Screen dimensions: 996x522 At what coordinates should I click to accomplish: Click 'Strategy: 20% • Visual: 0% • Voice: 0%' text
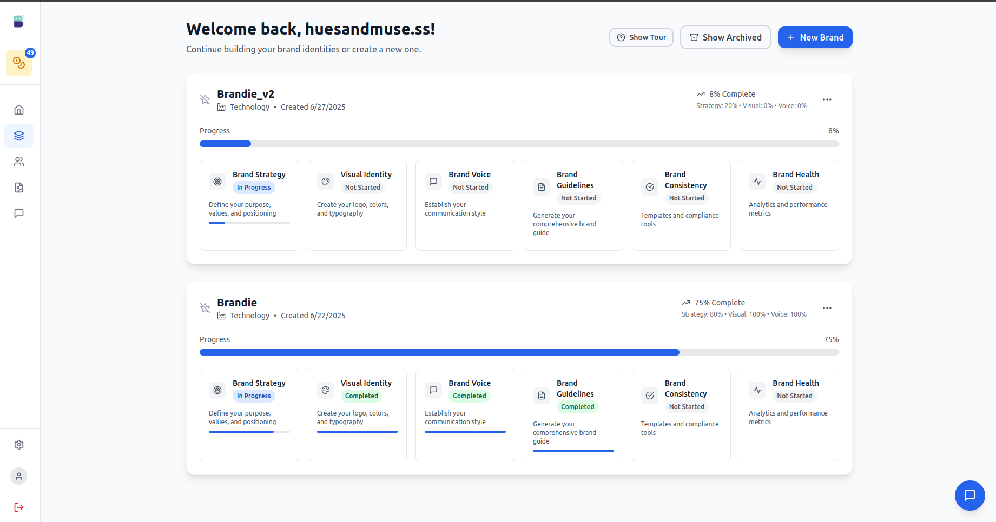[x=751, y=106]
